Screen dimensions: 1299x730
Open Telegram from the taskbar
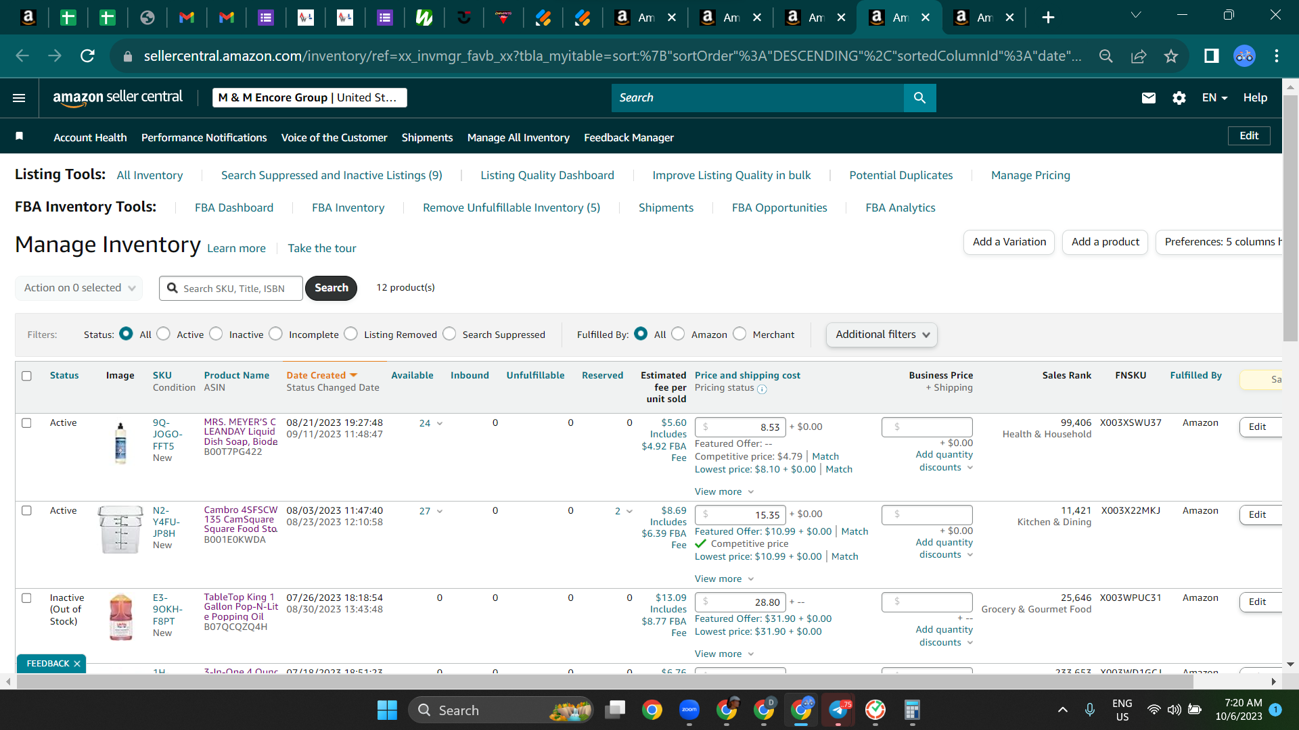pos(839,710)
